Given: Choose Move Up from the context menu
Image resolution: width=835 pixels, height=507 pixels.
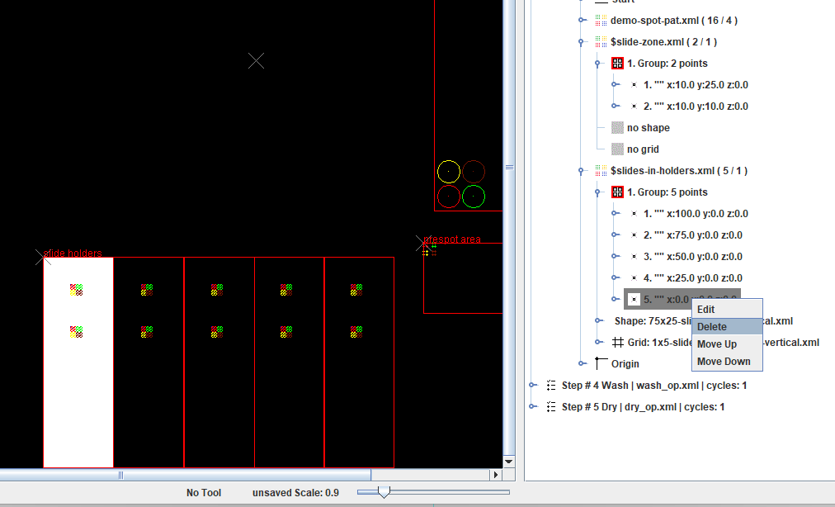Looking at the screenshot, I should pos(716,344).
